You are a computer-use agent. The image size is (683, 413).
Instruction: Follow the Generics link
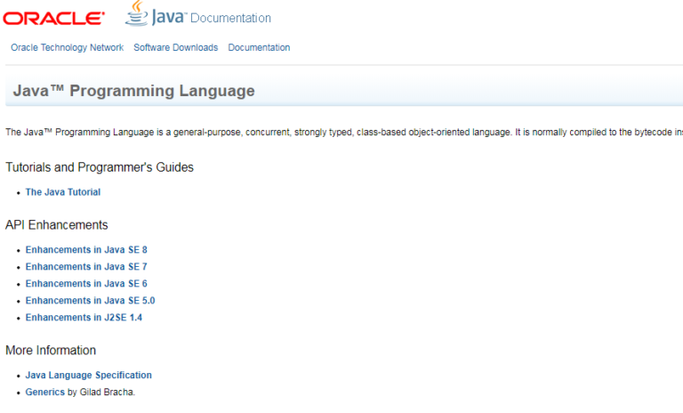coord(44,393)
